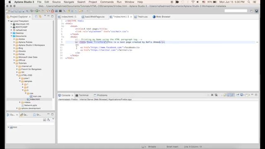
Task: Click the Collapse All icon in Project Explorer
Action: [36, 17]
